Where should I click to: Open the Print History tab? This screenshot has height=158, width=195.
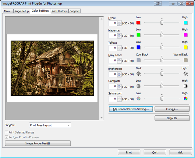point(59,11)
